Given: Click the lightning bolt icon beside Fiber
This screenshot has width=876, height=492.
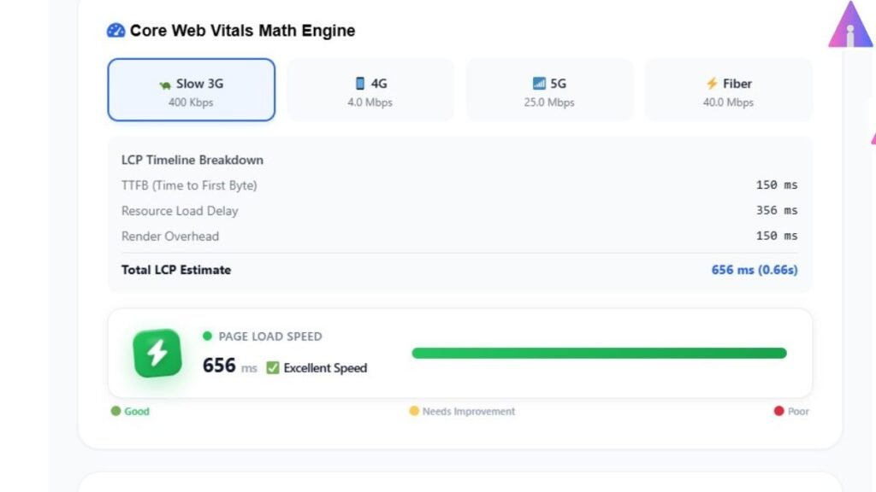Looking at the screenshot, I should (x=712, y=84).
